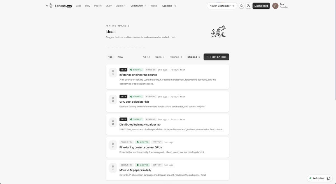Open Fine-tuning projects on real GPUs title
The height and width of the screenshot is (184, 336).
[x=141, y=147]
